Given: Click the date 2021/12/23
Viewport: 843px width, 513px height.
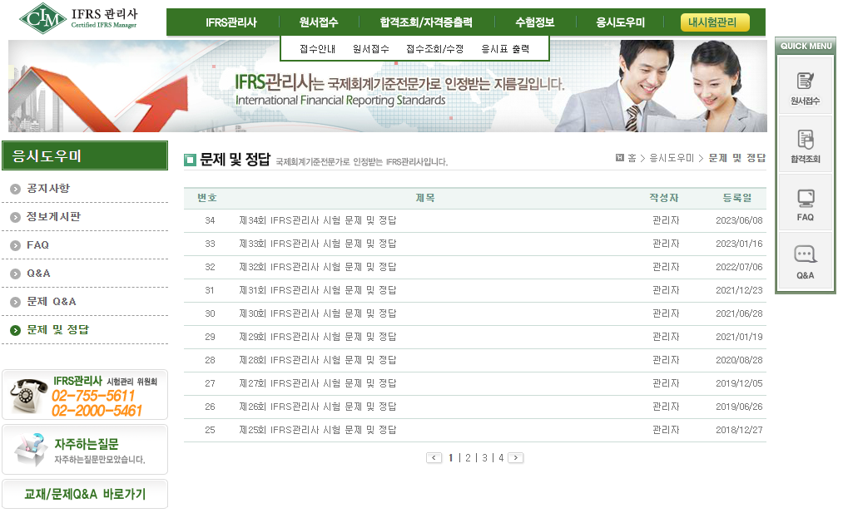Looking at the screenshot, I should pos(739,290).
